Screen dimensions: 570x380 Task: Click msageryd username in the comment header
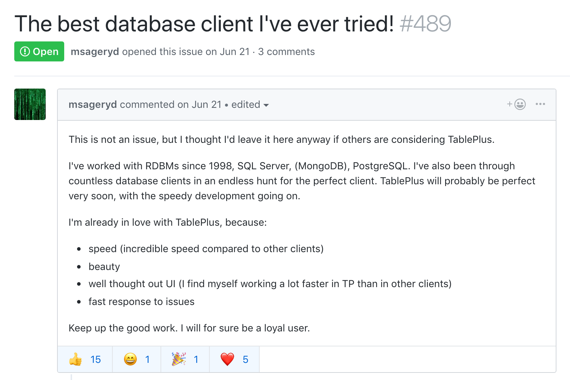pos(93,105)
